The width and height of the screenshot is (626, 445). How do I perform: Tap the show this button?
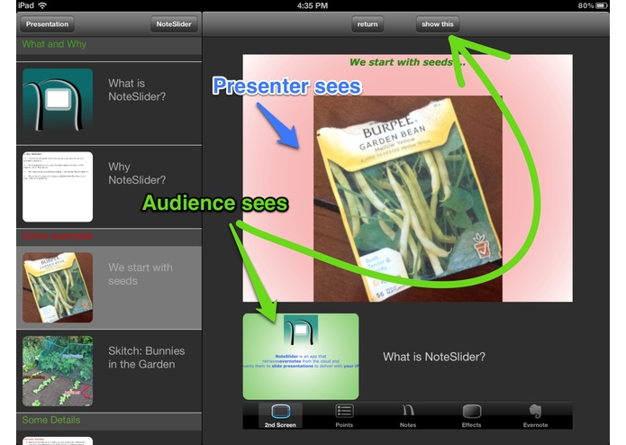tap(438, 24)
